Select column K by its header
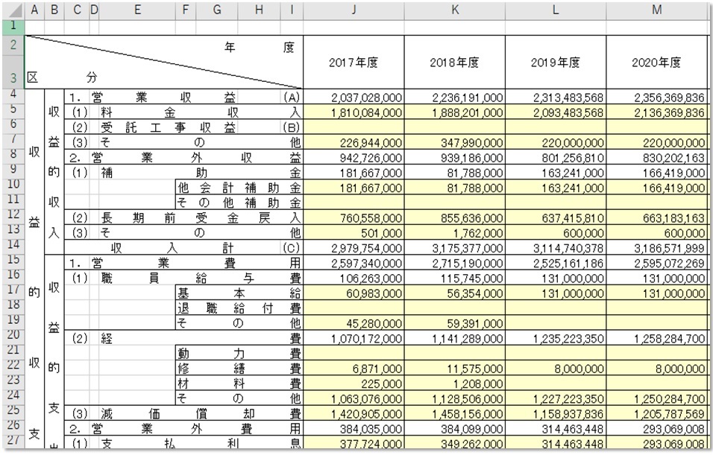This screenshot has width=713, height=455. tap(455, 10)
